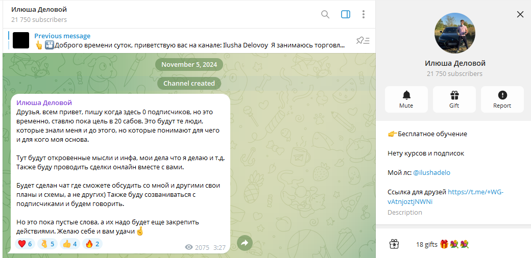Click the 2075 views eye icon

tap(188, 247)
